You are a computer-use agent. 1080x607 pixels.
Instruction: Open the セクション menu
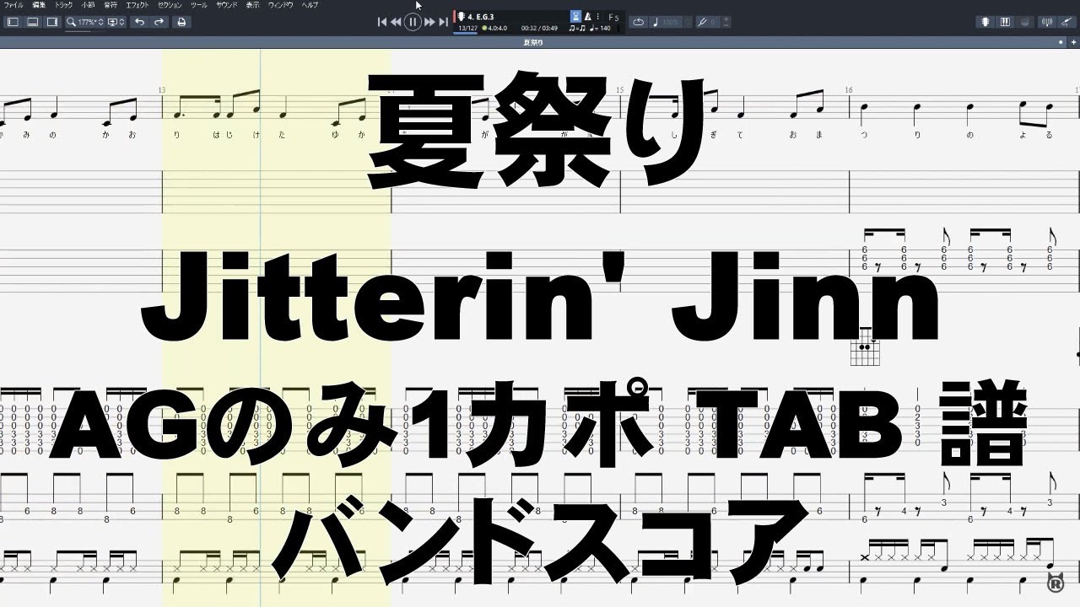point(170,5)
